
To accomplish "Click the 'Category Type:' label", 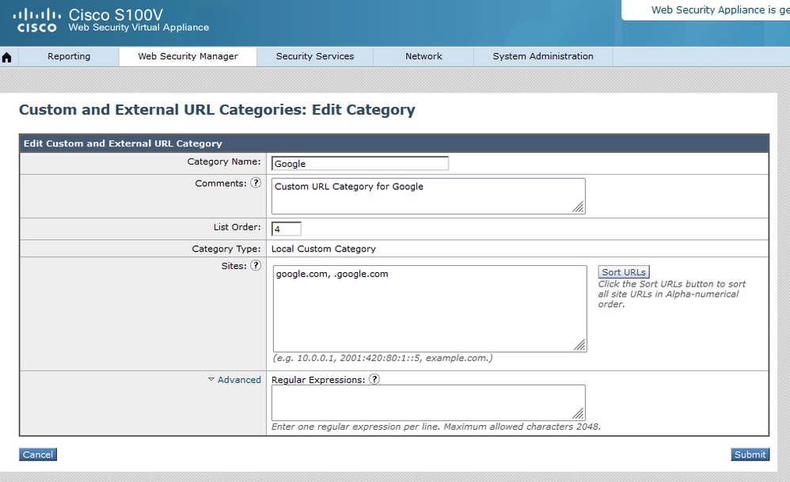I will point(226,249).
